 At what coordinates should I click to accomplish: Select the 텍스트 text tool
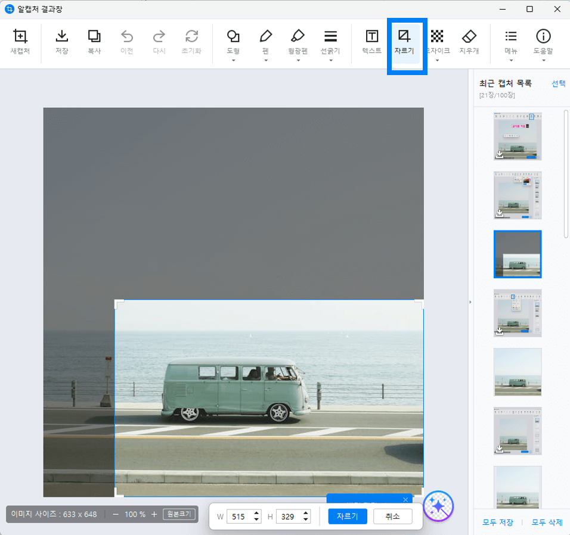pyautogui.click(x=372, y=42)
